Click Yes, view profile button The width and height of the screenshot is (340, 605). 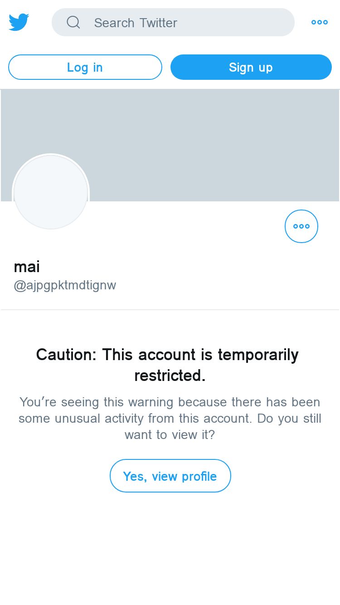170,476
